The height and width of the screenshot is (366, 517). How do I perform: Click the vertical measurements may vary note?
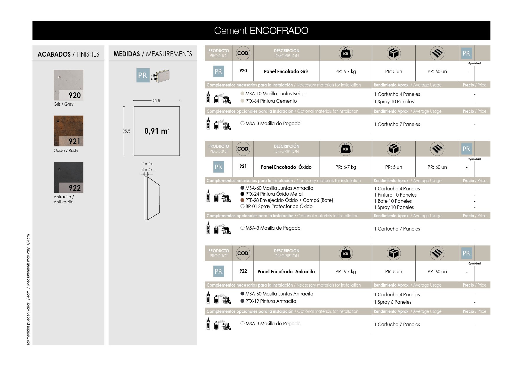click(x=28, y=290)
